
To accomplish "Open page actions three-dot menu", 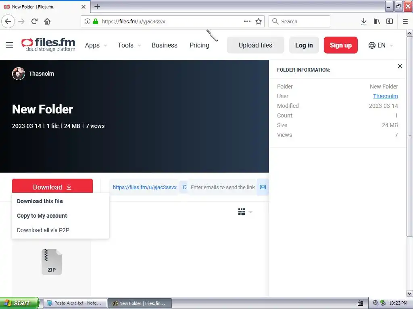I will pos(247,21).
